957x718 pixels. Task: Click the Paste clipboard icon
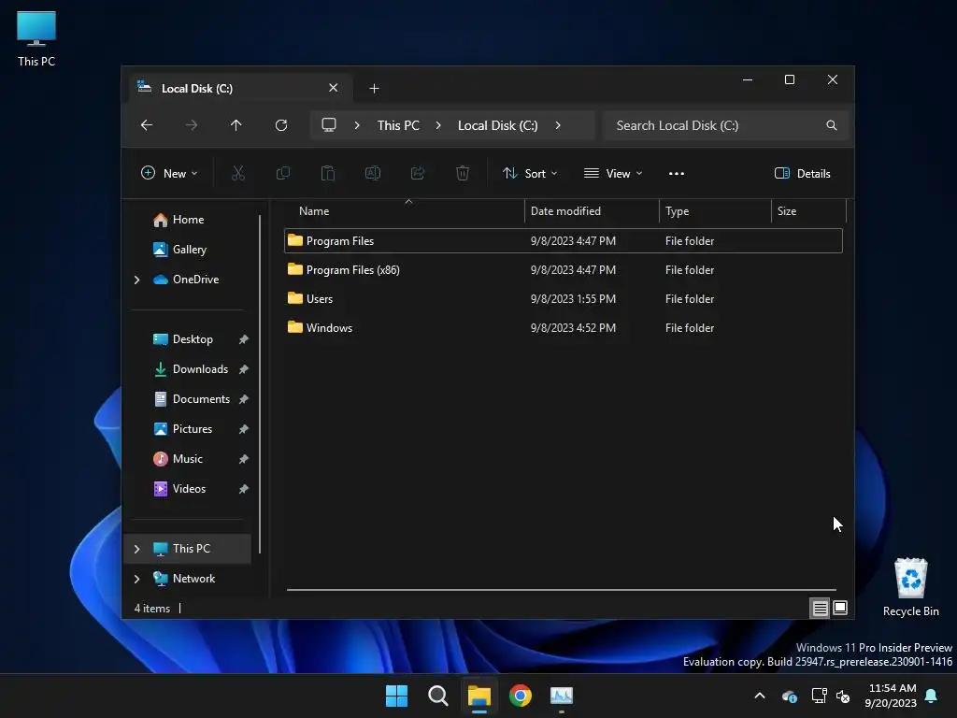pyautogui.click(x=328, y=173)
